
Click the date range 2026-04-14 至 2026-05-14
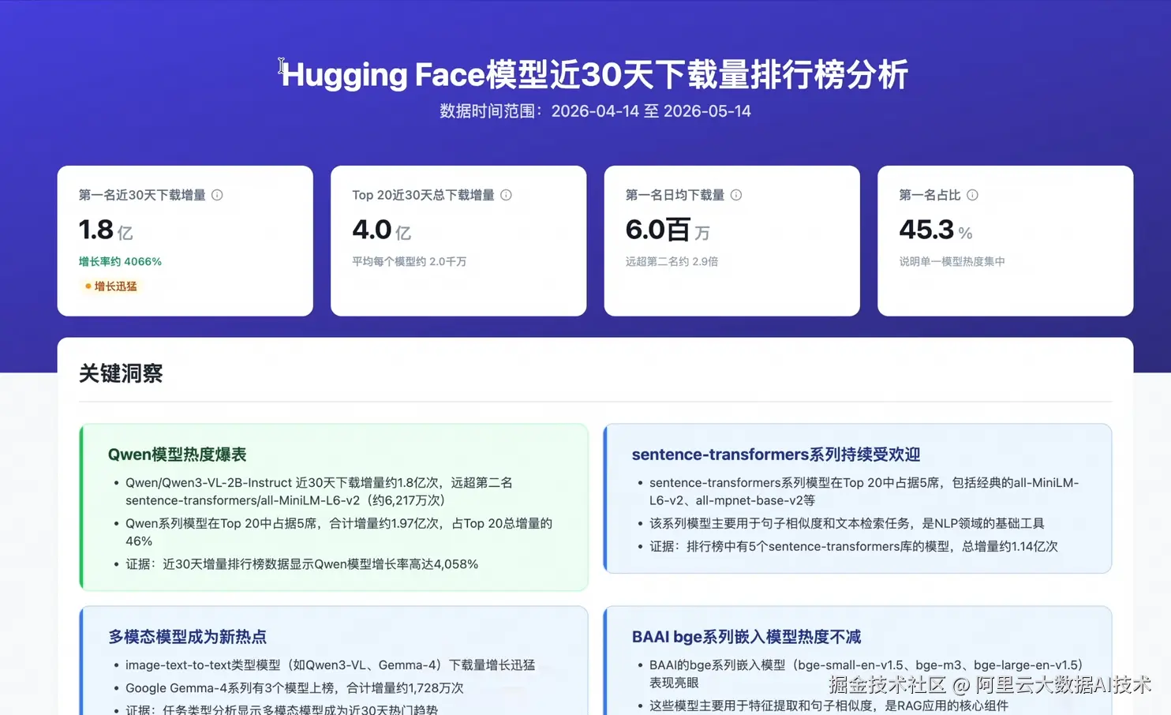(x=651, y=111)
